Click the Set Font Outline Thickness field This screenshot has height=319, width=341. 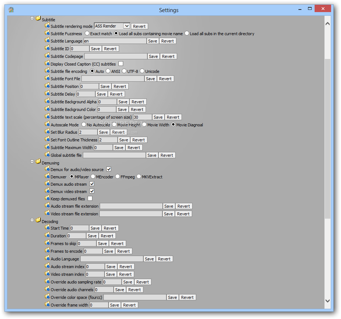coord(108,140)
